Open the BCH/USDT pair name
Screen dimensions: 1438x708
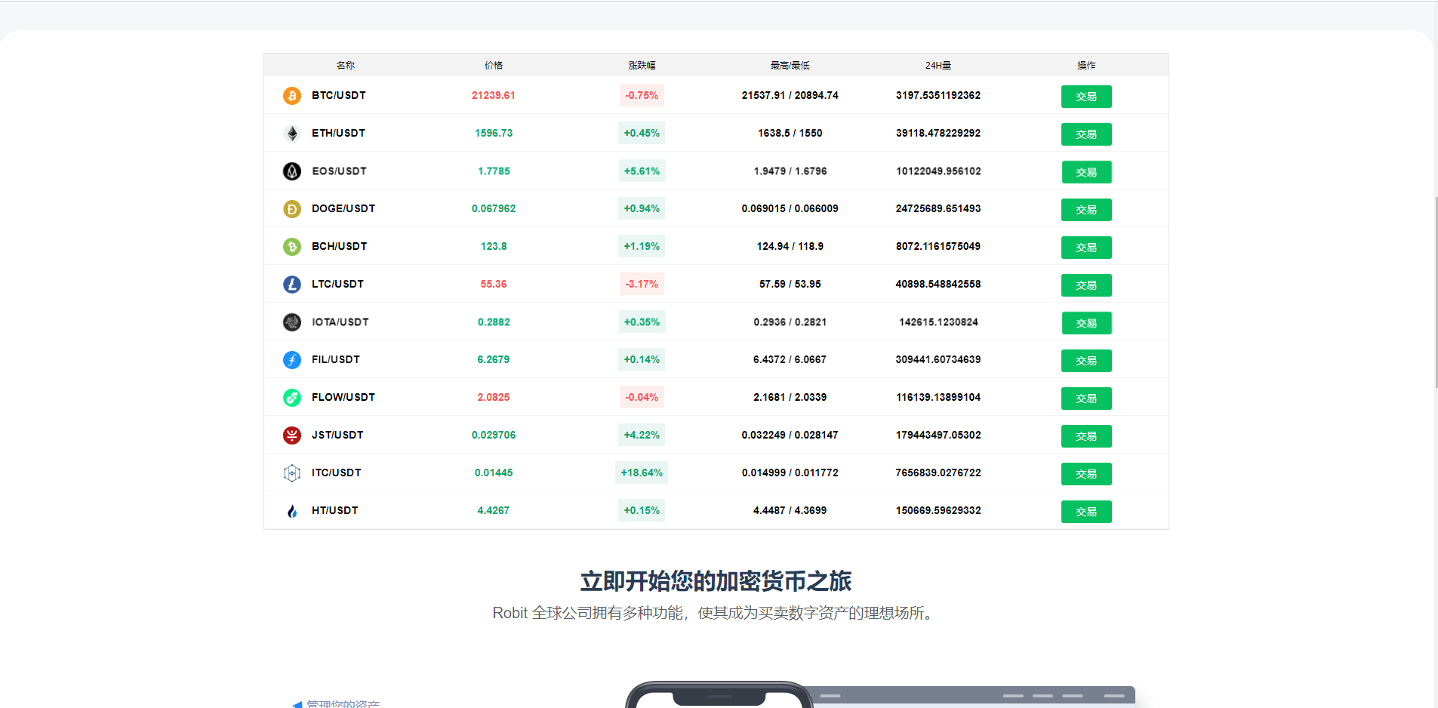click(x=339, y=247)
